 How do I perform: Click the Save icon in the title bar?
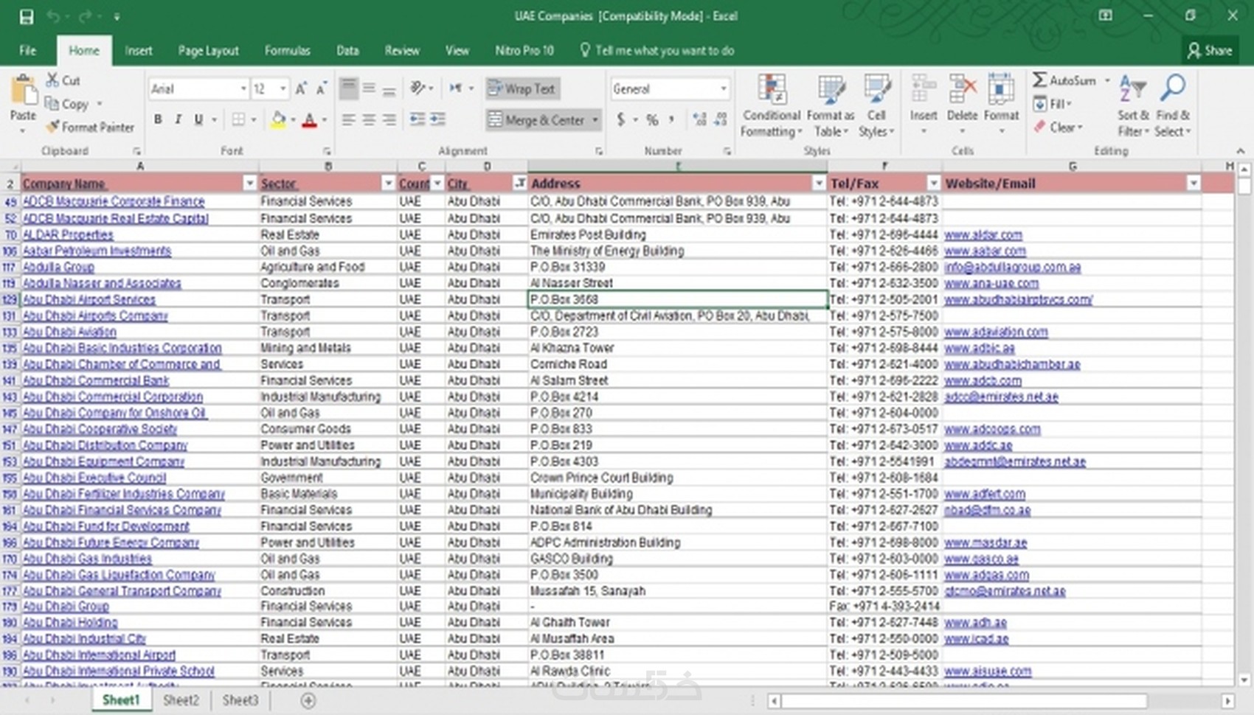27,16
